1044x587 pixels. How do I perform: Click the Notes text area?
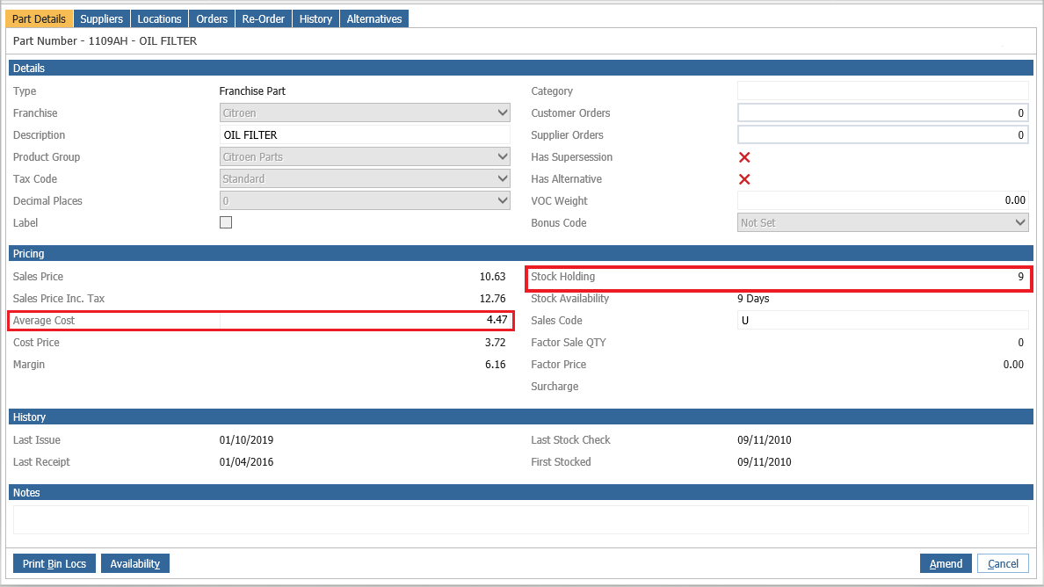(x=520, y=519)
